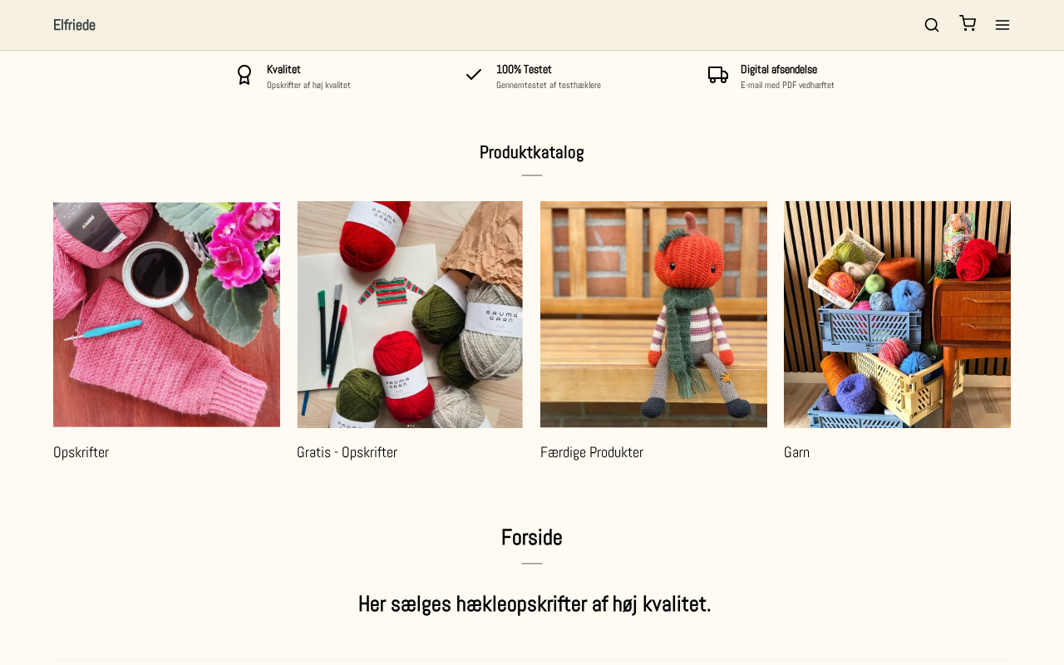Screen dimensions: 1064x665
Task: Click the pink knitted sleeve thumbnail
Action: [166, 314]
